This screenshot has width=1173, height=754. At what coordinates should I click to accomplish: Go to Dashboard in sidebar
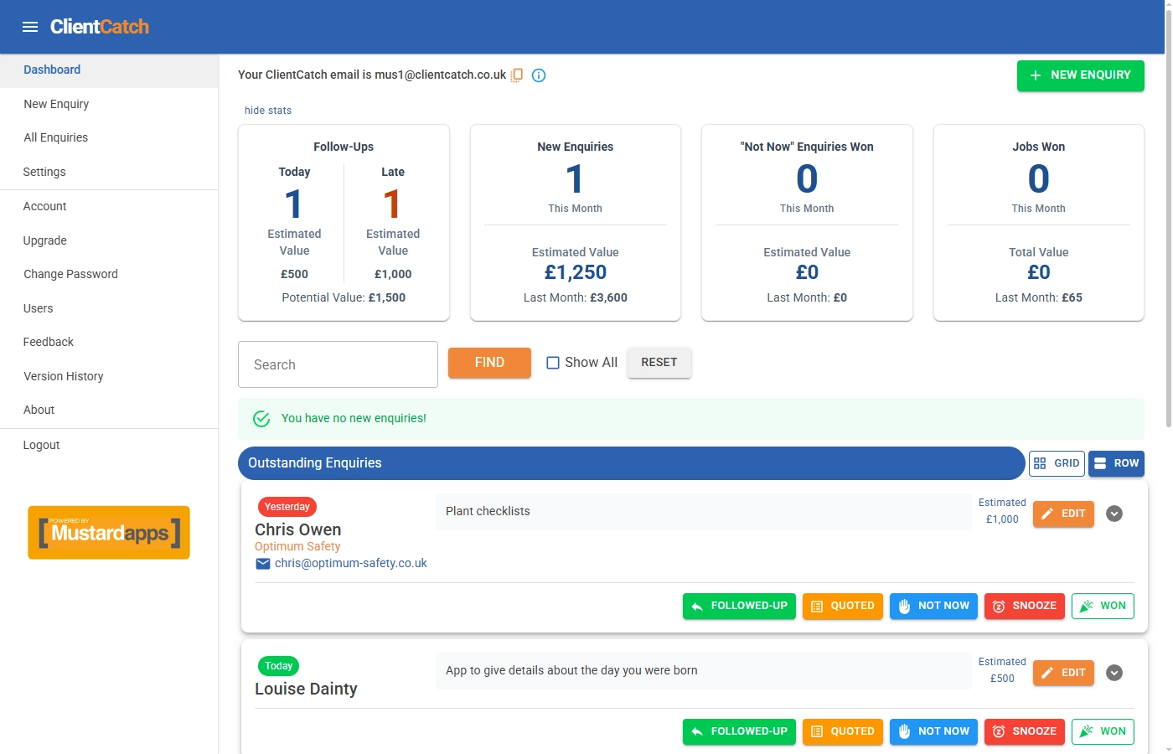(x=109, y=70)
